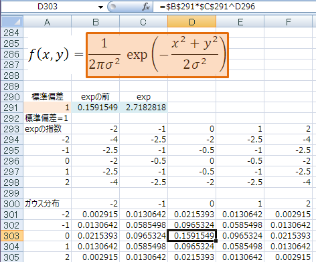
Task: Click cell '標準偏差' in row 290
Action: [47, 97]
